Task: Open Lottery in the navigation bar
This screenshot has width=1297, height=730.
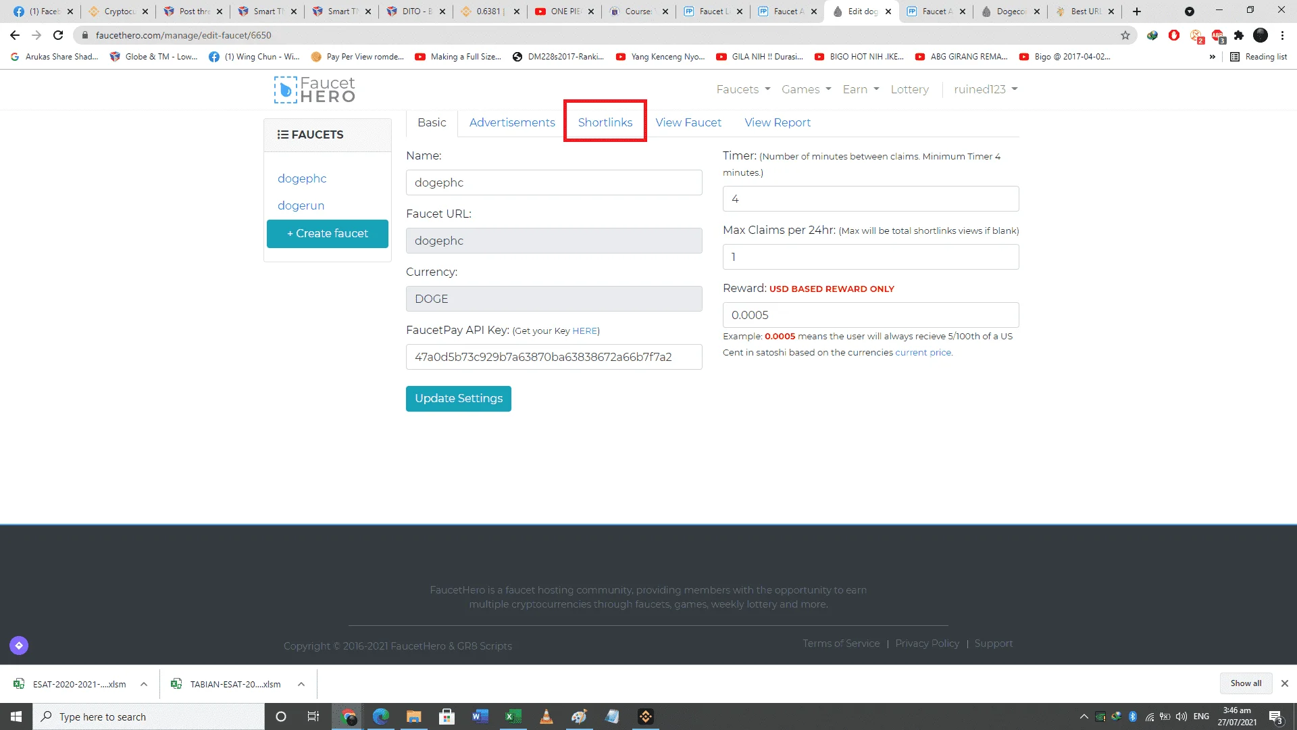Action: (x=909, y=89)
